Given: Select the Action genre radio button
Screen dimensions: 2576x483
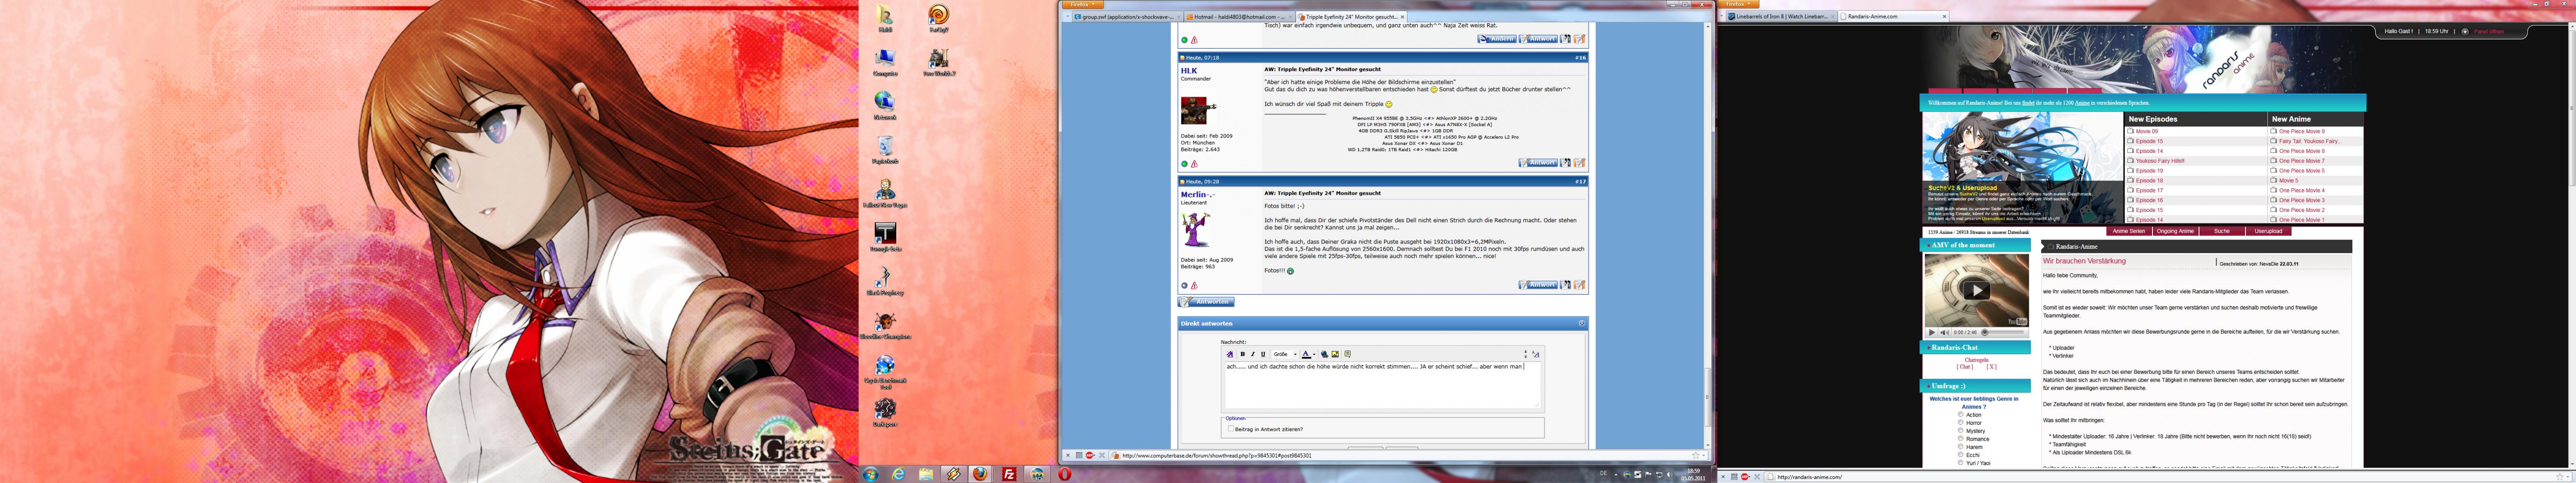Looking at the screenshot, I should pos(1961,415).
